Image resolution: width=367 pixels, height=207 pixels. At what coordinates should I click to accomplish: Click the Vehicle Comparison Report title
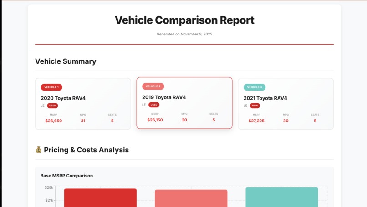point(184,20)
